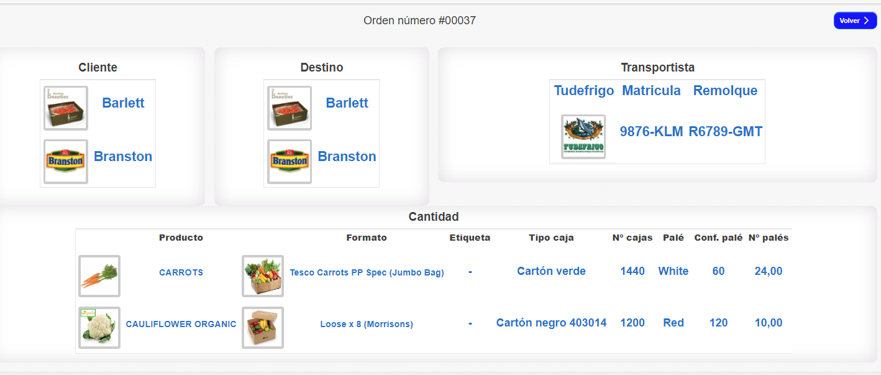Image resolution: width=881 pixels, height=375 pixels.
Task: Click the cauliflower product image
Action: click(x=99, y=328)
